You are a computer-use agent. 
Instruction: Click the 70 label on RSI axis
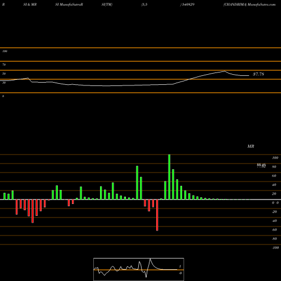pyautogui.click(x=4, y=65)
